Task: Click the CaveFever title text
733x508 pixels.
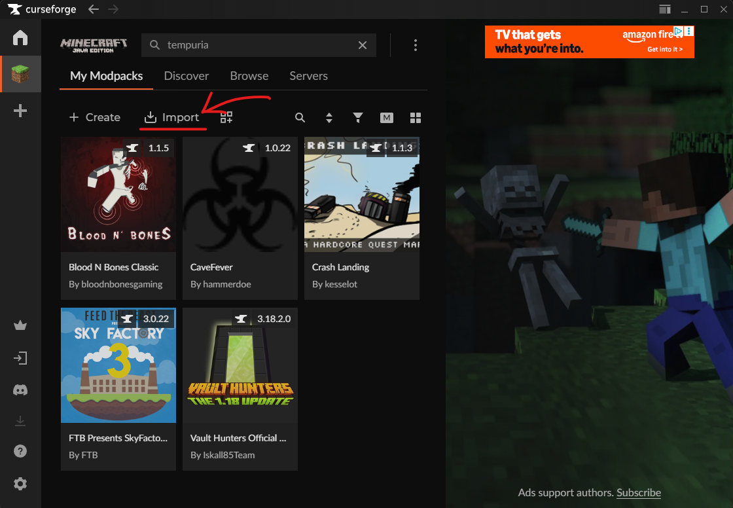Action: [x=211, y=267]
